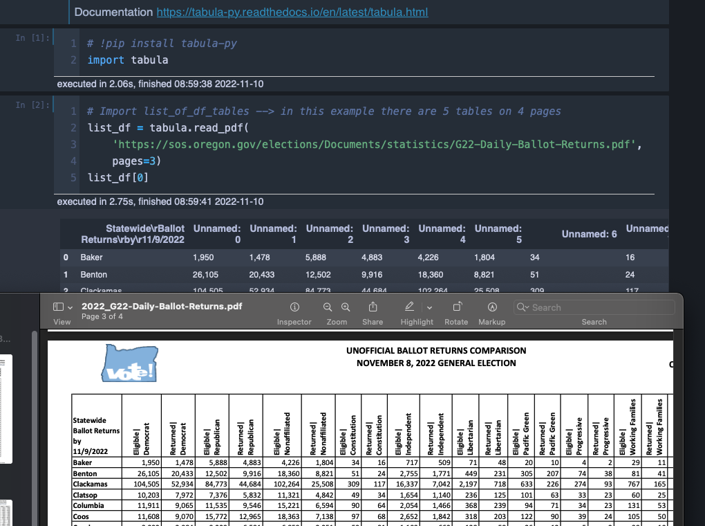The width and height of the screenshot is (705, 526).
Task: Click the executed in 2.75s timing line
Action: (x=160, y=202)
